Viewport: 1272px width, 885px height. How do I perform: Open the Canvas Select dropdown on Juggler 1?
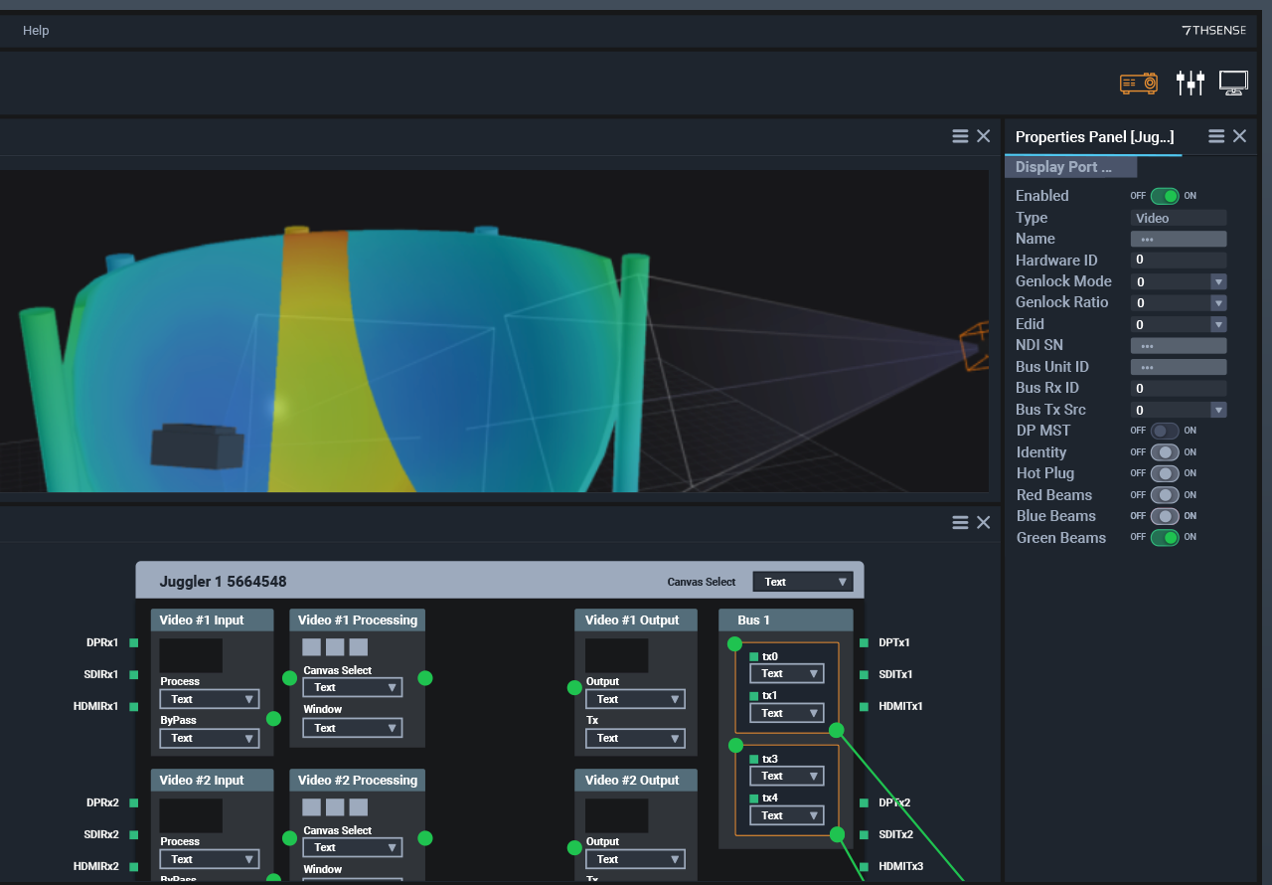tap(802, 582)
